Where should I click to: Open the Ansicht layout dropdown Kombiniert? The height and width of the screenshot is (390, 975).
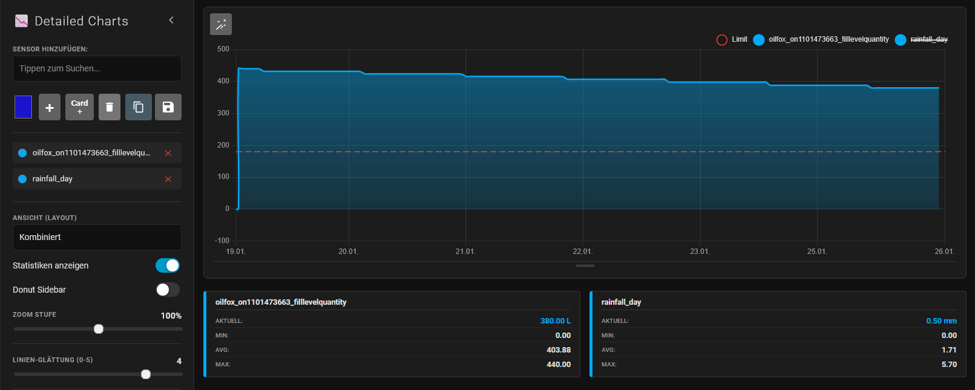point(97,237)
